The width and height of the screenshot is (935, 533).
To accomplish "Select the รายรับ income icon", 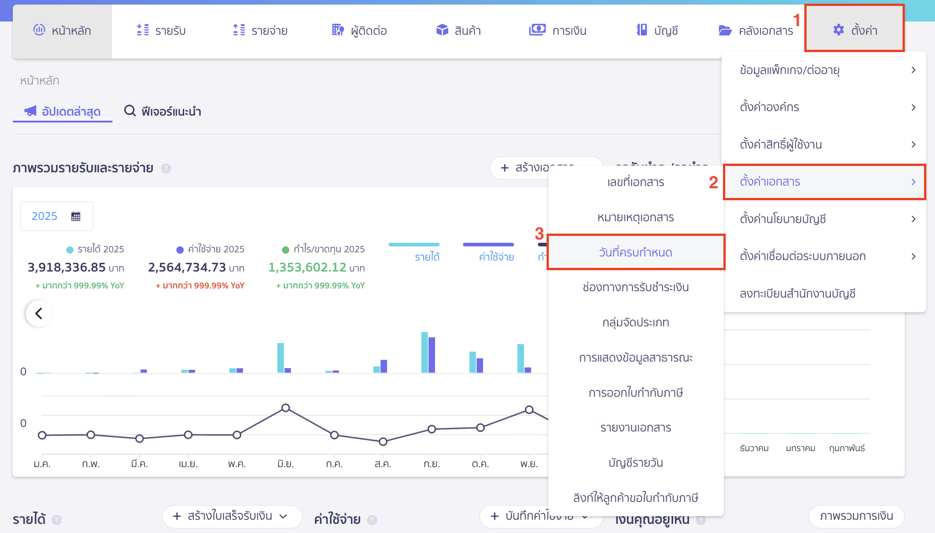I will point(142,30).
